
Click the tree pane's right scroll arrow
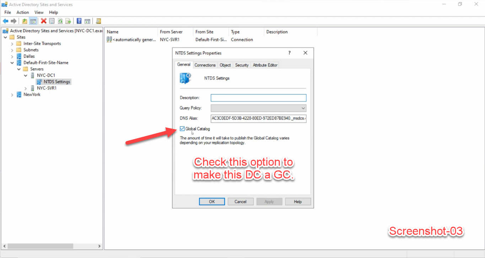[99, 246]
